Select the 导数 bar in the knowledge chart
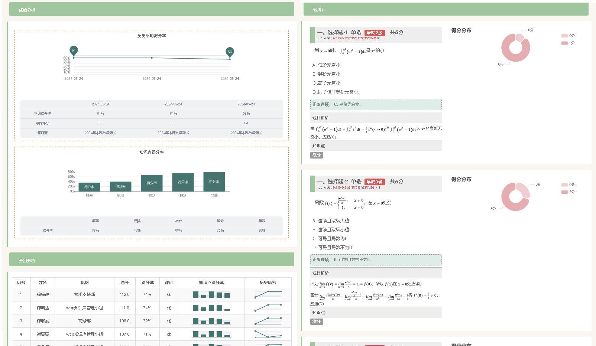 214,182
